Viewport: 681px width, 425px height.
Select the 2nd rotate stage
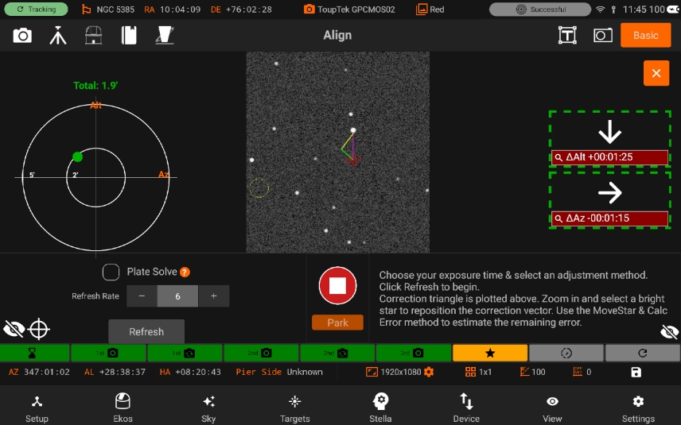(337, 353)
